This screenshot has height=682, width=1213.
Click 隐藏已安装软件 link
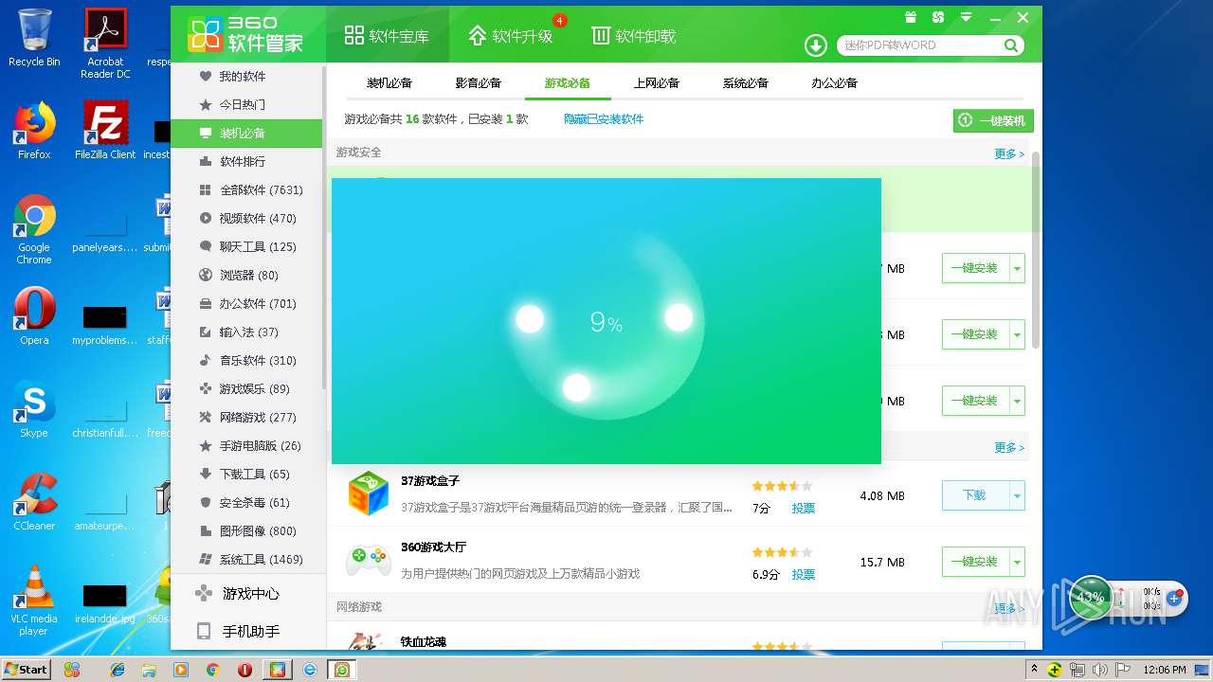tap(604, 119)
